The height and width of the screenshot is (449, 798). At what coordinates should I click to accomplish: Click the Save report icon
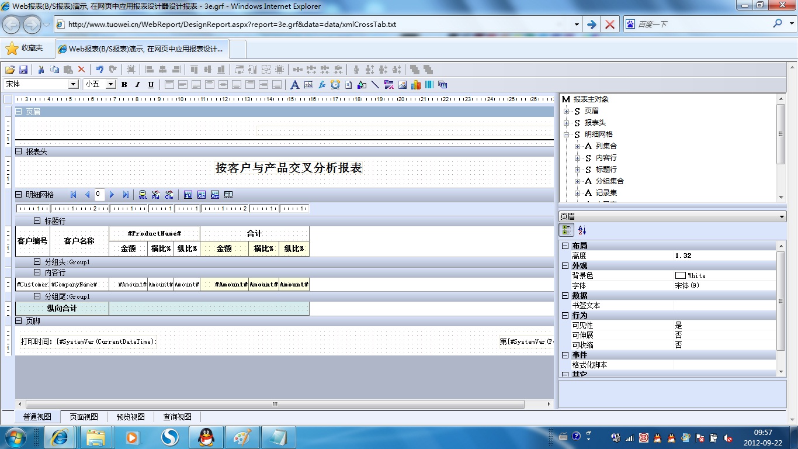[x=24, y=70]
